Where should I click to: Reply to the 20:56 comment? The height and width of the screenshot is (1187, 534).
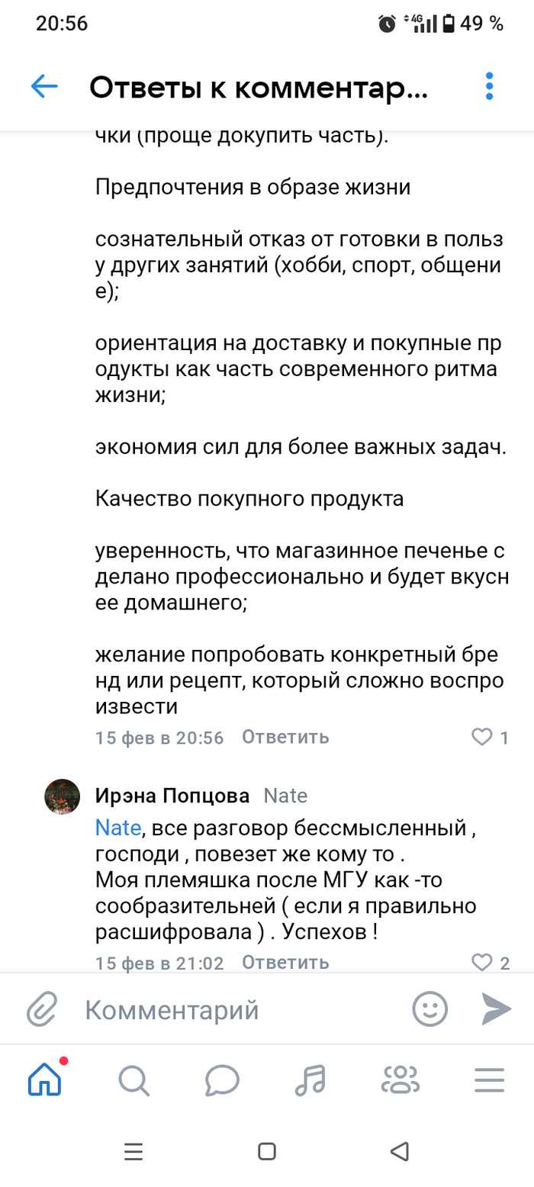(285, 737)
